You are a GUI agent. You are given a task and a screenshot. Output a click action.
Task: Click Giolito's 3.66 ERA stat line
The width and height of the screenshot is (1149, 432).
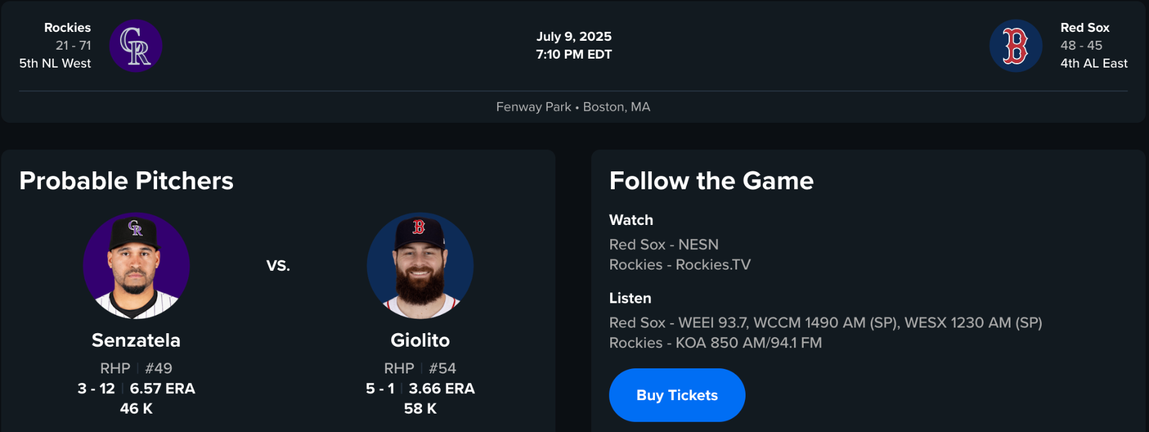tap(441, 389)
